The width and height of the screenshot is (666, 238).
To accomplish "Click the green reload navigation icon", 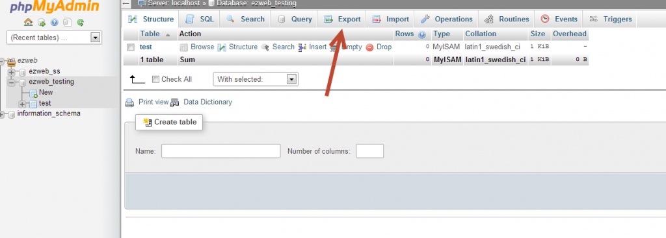I will (81, 23).
